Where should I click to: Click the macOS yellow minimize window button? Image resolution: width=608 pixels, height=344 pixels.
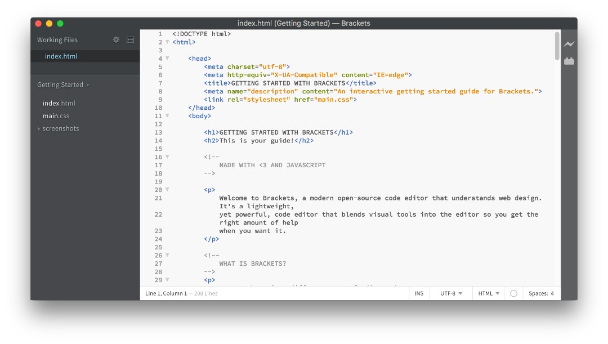click(49, 23)
